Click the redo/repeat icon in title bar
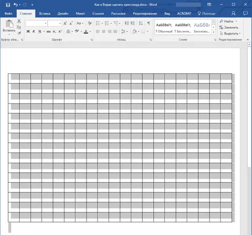Viewport: 252px width, 235px height. [25, 5]
